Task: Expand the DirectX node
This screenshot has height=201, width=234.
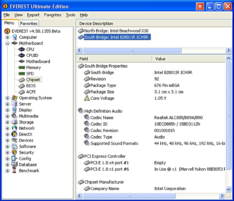Action: tap(7, 134)
